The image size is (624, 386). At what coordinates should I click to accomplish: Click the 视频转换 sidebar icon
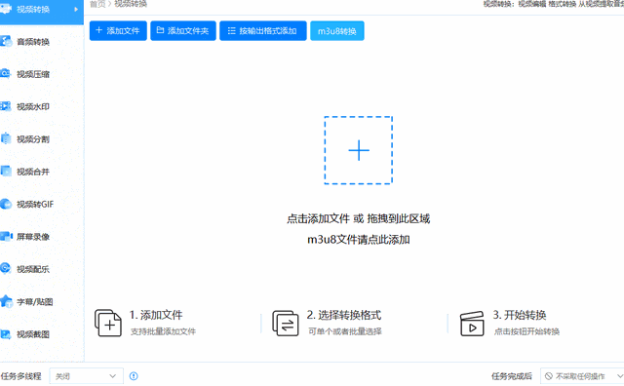point(5,9)
